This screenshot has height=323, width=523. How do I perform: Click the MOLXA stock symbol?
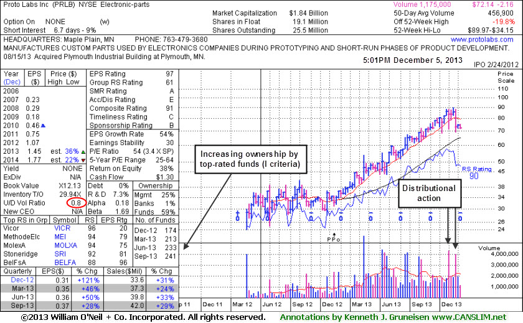pyautogui.click(x=66, y=246)
